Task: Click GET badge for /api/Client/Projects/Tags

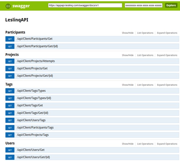Action: pos(10,135)
